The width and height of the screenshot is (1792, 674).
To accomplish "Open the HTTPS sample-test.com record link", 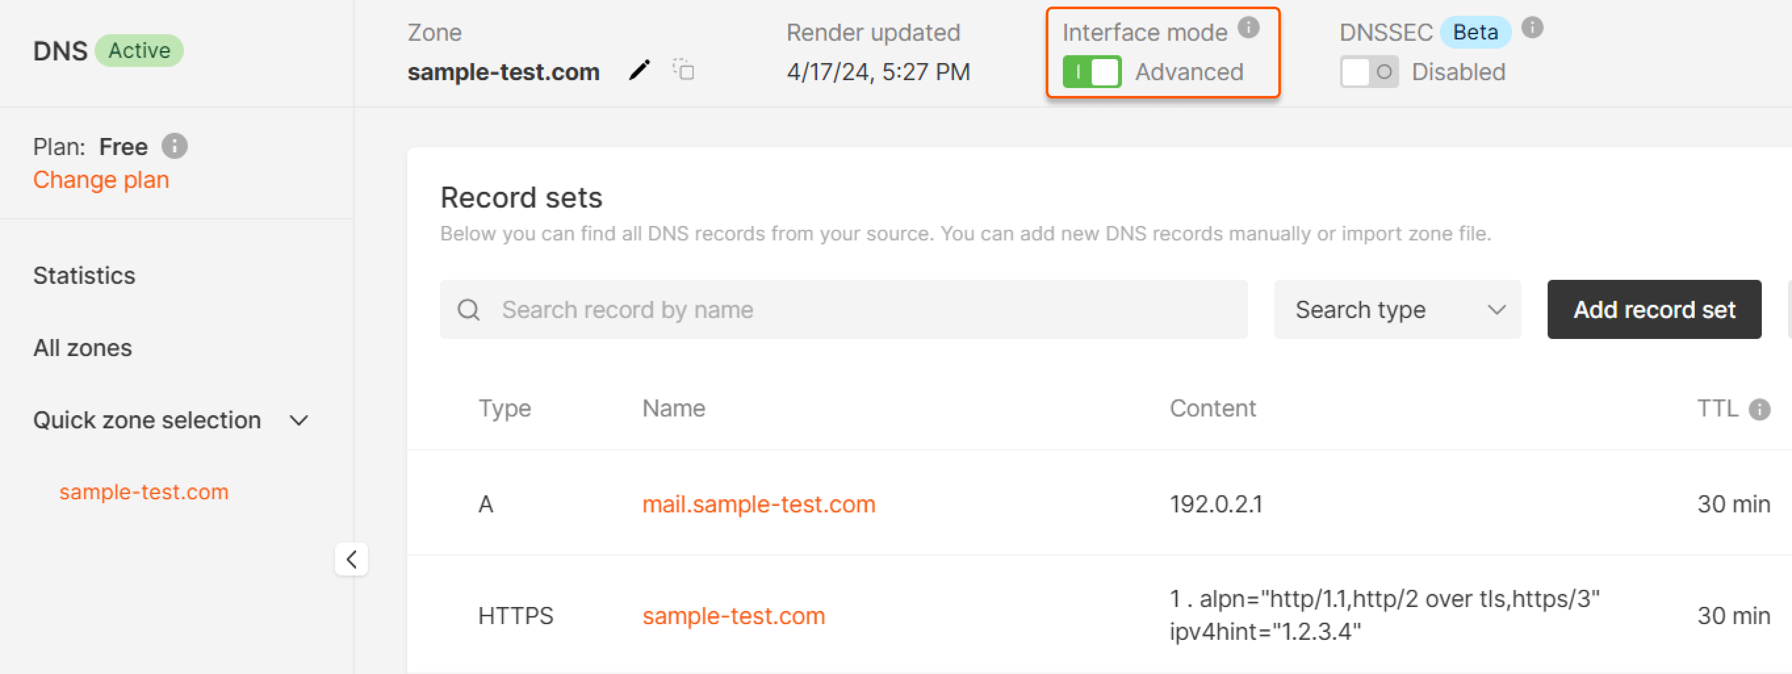I will (733, 616).
